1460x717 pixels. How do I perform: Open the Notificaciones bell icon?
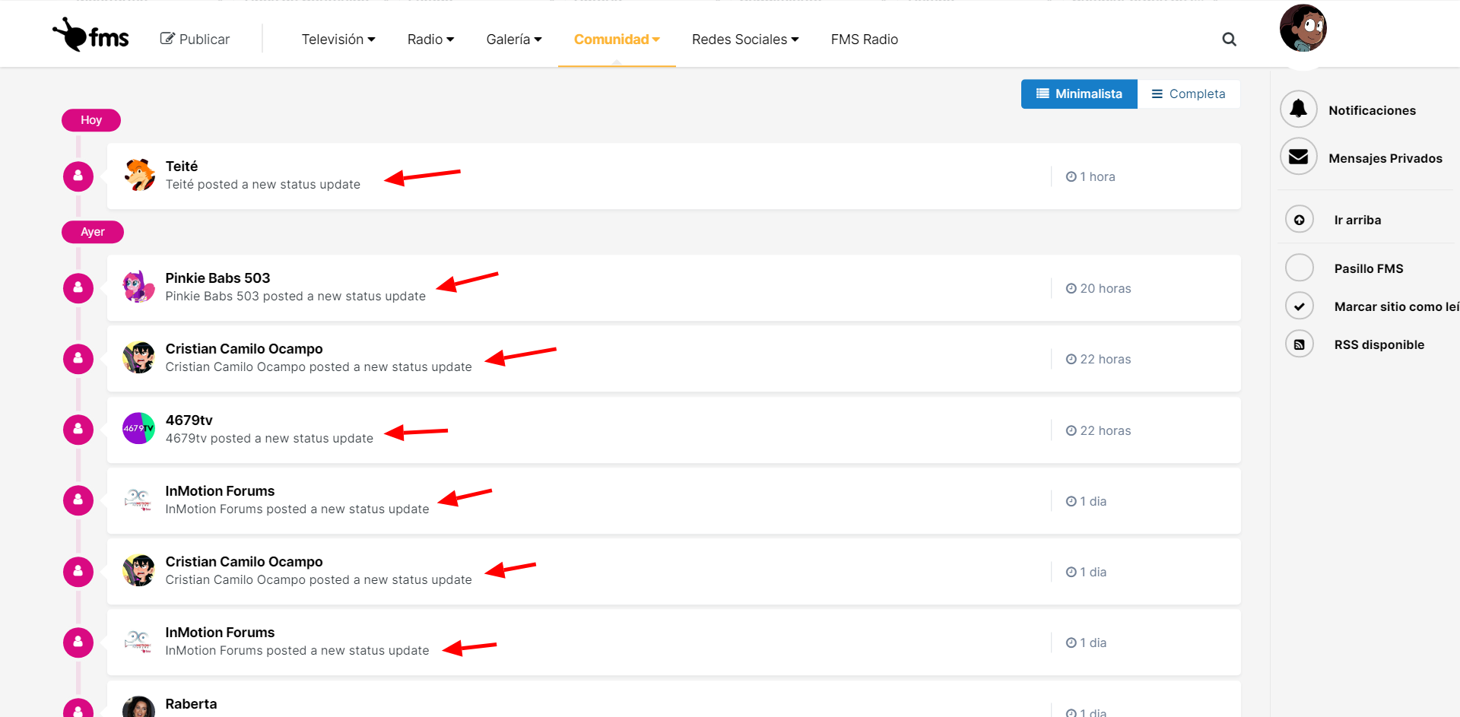1299,109
